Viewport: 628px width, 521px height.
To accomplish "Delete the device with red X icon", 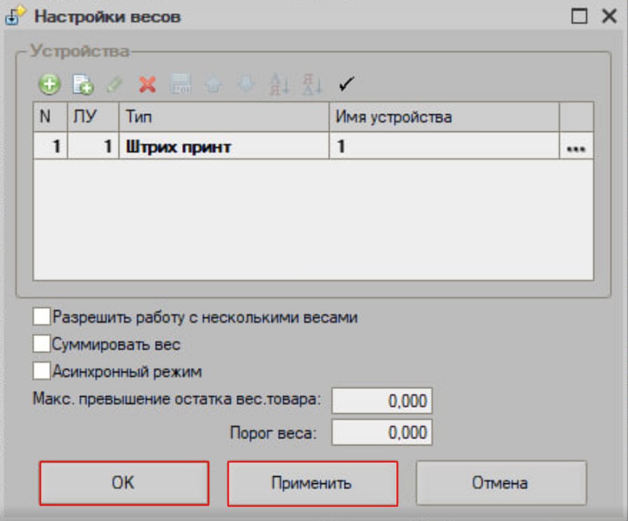I will tap(147, 85).
